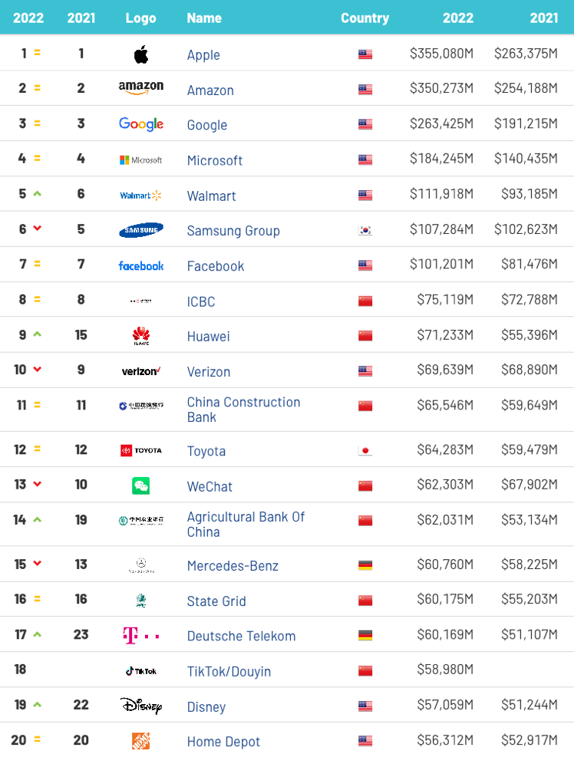Viewport: 574px width, 757px height.
Task: Open the TikTok/Douyin brand link
Action: pos(229,671)
